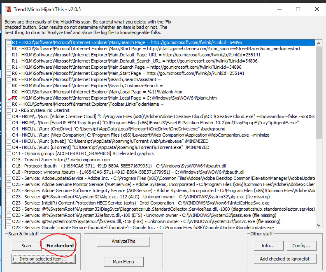Screen dimensions: 326x272
Task: Check the ALG service entry checkbox
Action: pos(9,197)
